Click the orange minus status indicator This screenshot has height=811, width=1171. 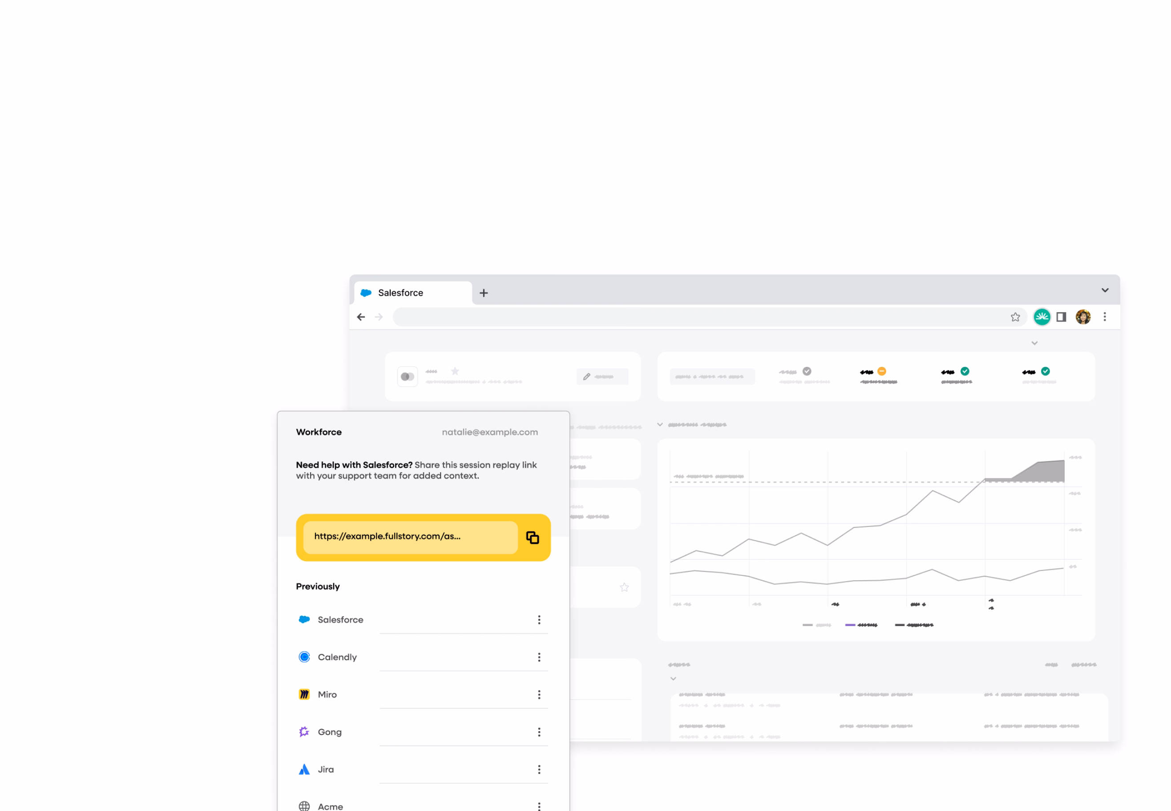882,371
